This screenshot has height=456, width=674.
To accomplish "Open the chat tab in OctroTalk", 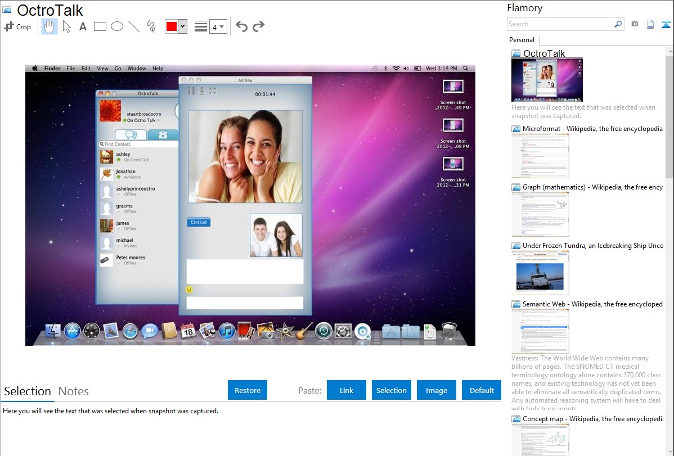I will 131,134.
